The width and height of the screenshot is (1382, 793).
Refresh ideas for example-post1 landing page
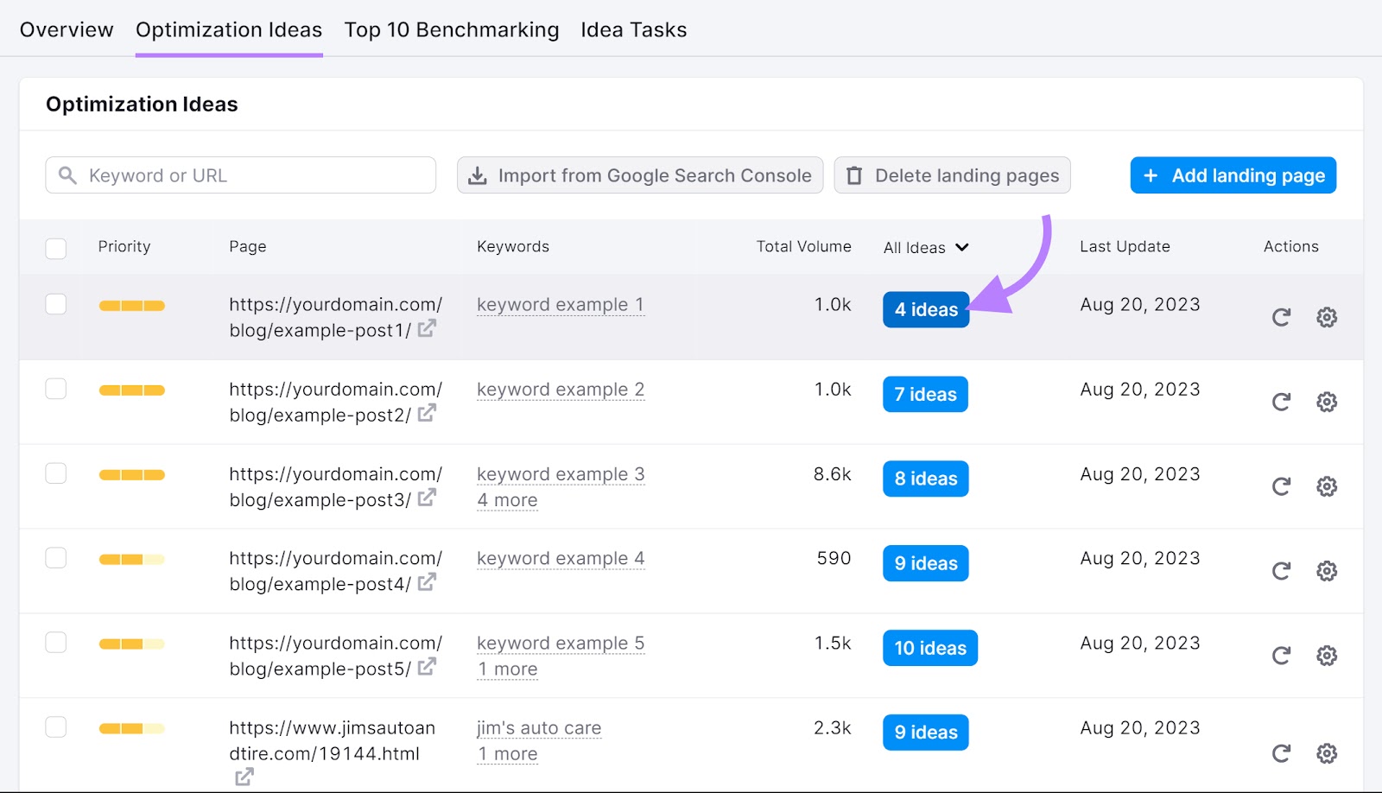[1281, 317]
